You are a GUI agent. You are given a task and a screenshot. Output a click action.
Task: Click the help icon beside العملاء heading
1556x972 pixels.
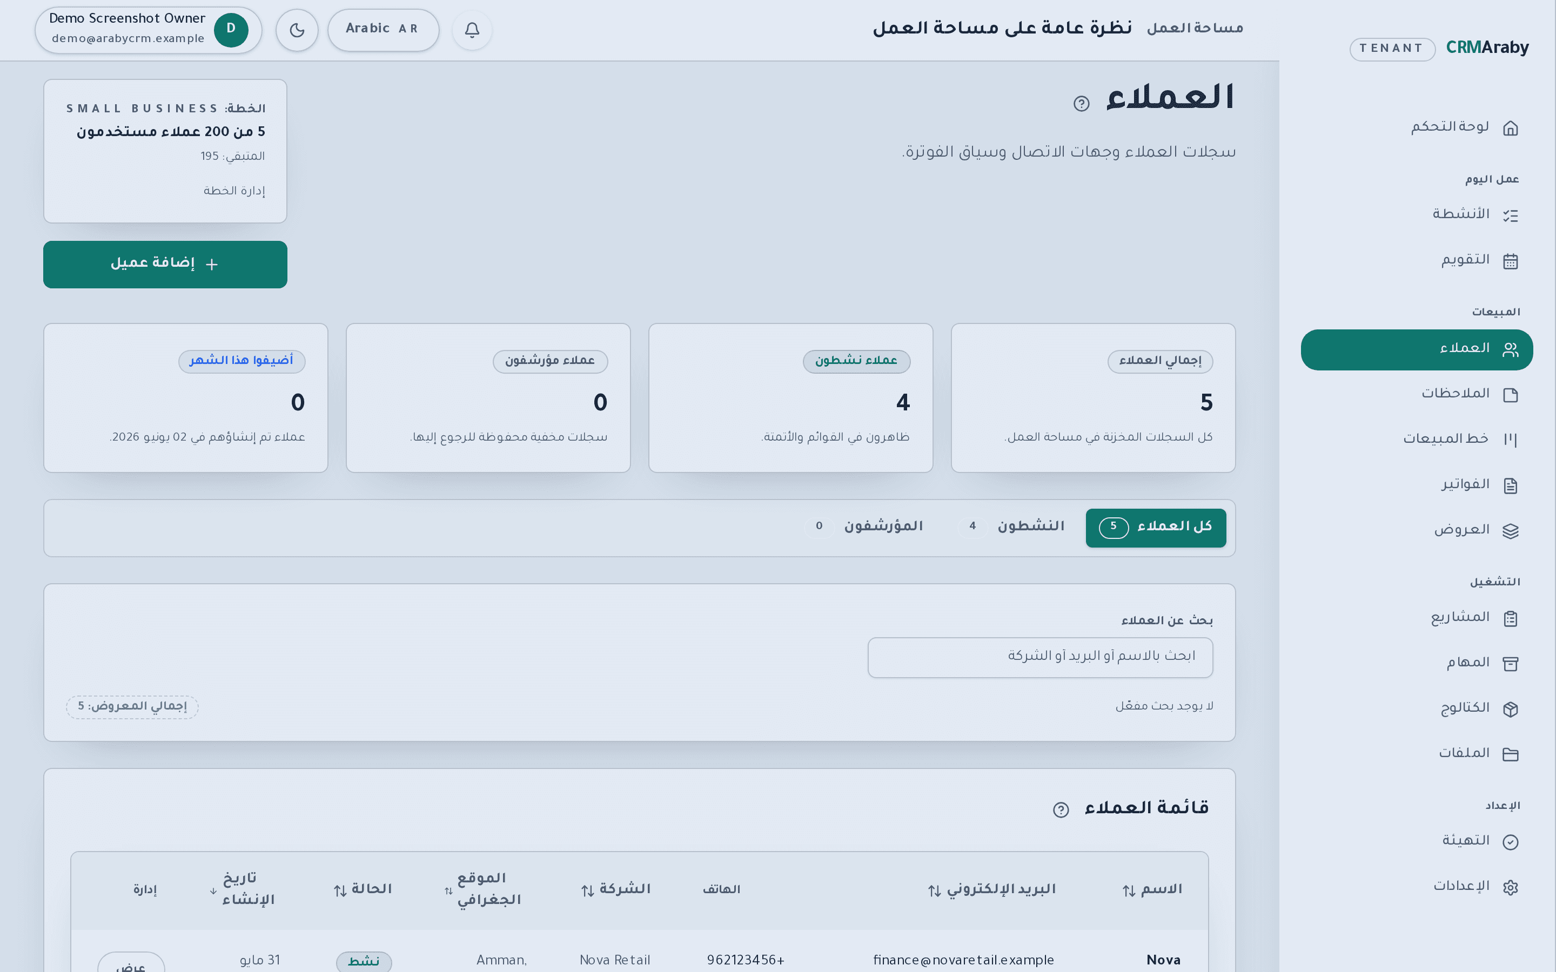tap(1082, 104)
